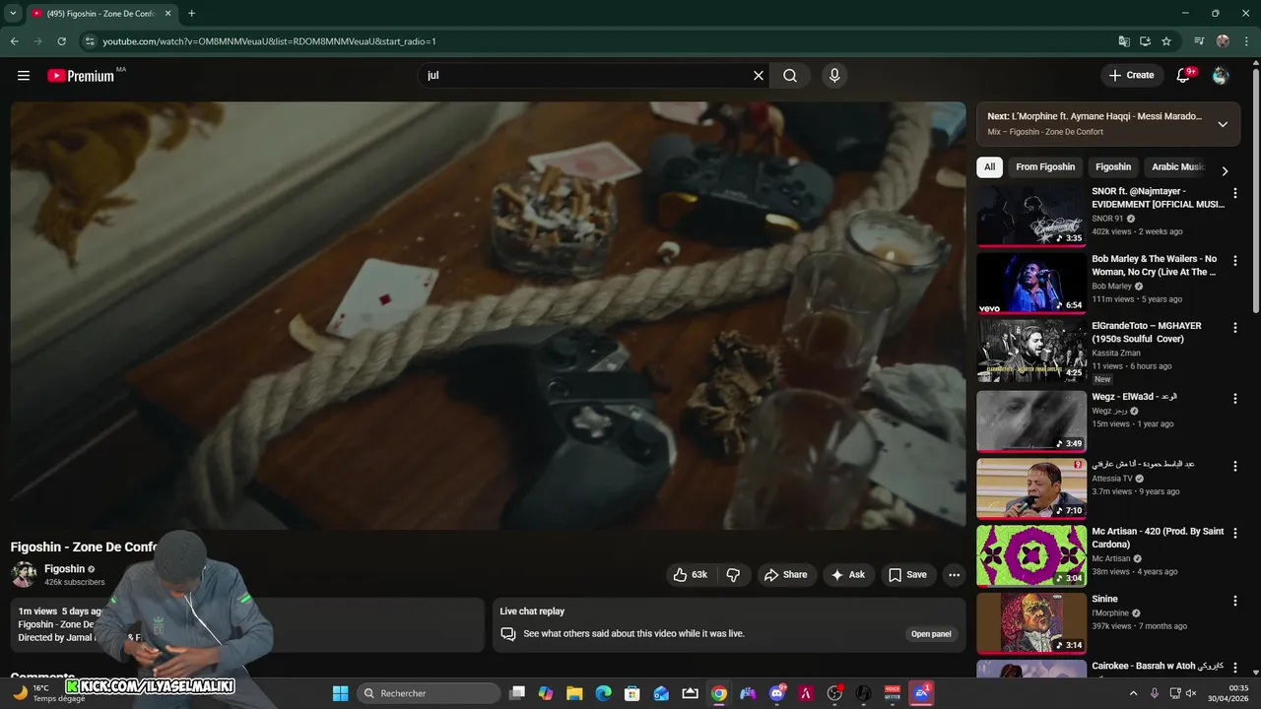Open Microsoft Edge from taskbar
This screenshot has width=1261, height=709.
(x=603, y=693)
